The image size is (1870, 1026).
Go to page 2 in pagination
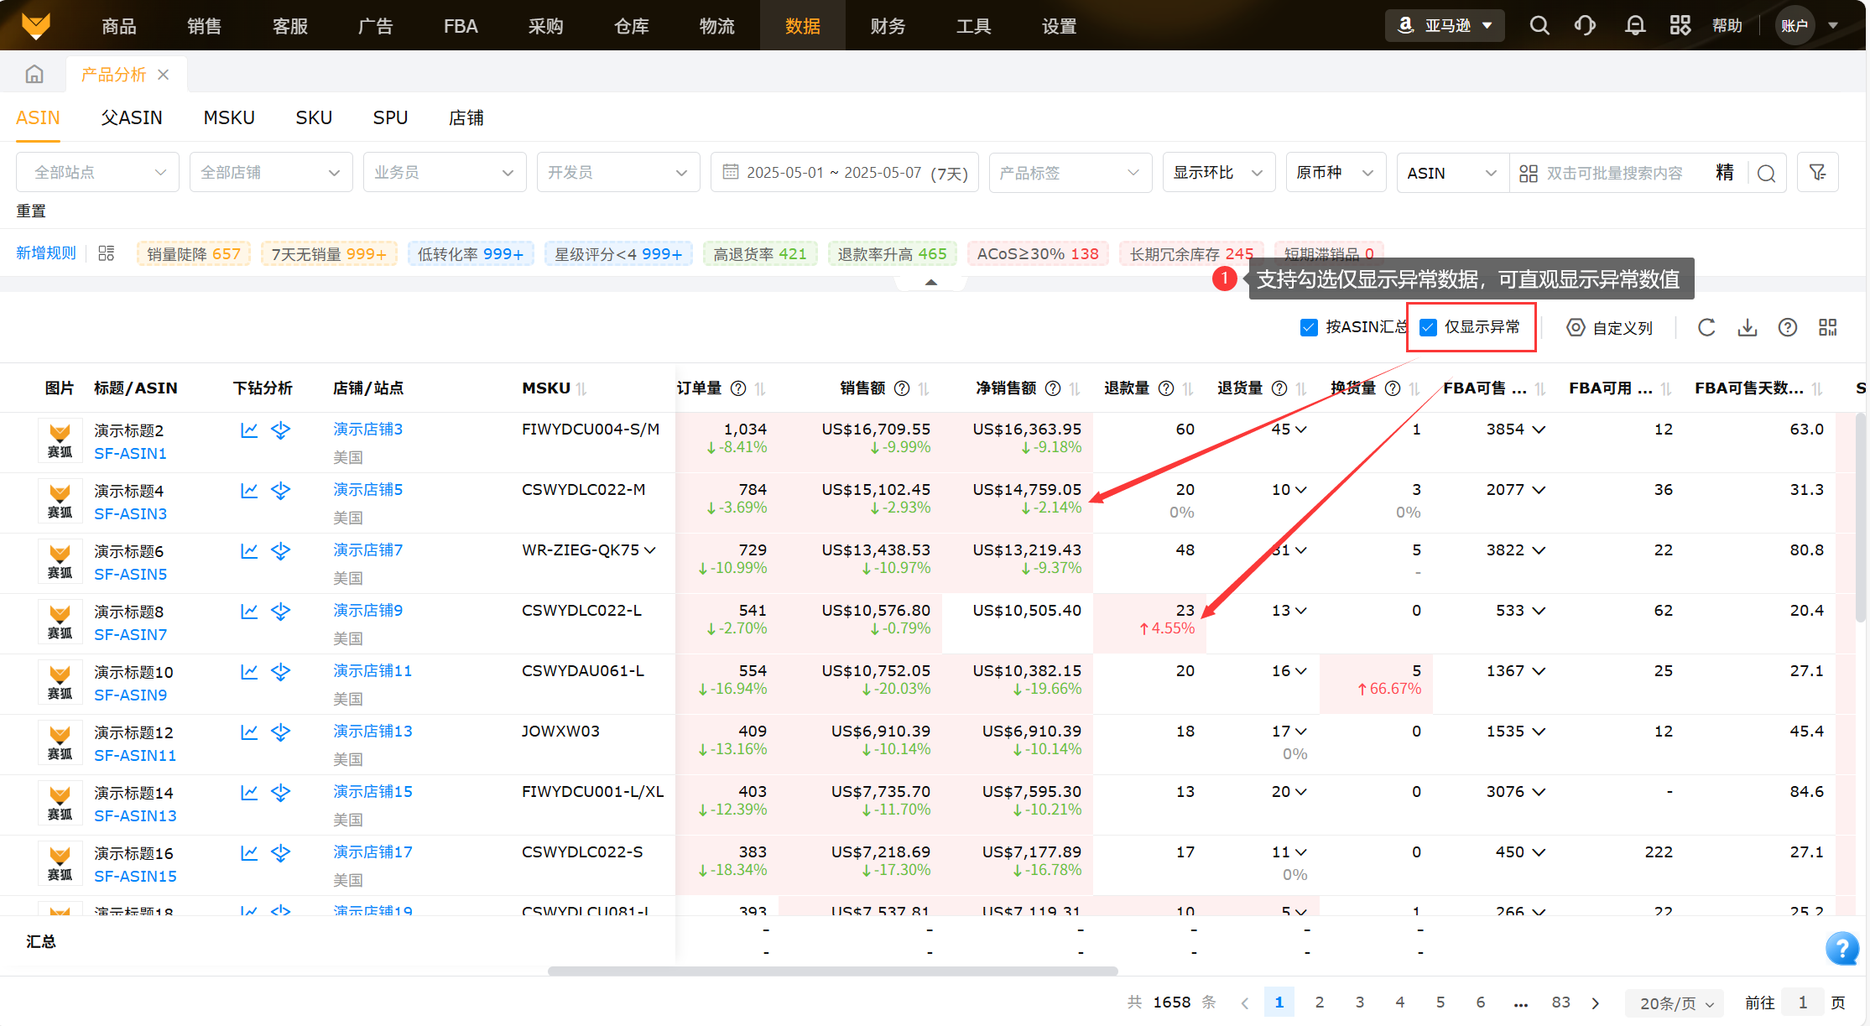tap(1320, 1002)
